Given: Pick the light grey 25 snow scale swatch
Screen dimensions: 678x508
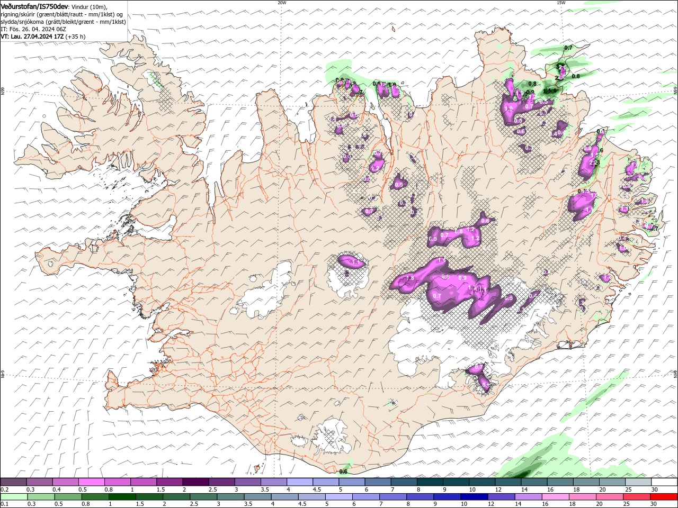Looking at the screenshot, I should (x=638, y=482).
